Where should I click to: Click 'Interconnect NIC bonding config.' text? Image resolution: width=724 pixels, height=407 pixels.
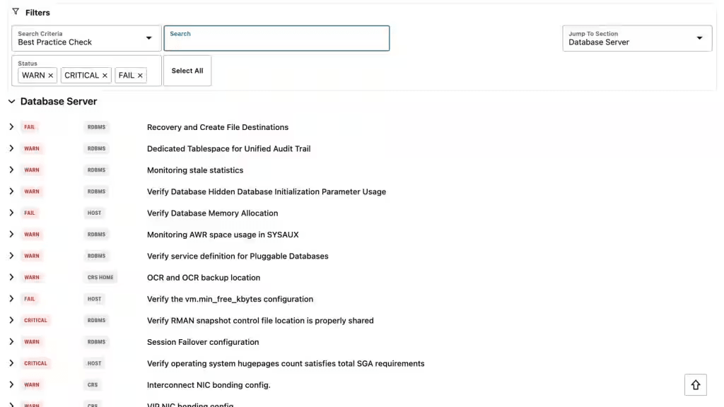[209, 385]
